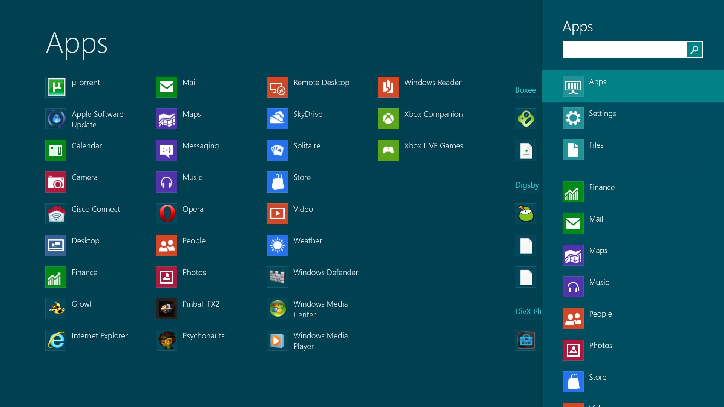The width and height of the screenshot is (724, 407).
Task: Open Windows Defender icon
Action: click(278, 277)
